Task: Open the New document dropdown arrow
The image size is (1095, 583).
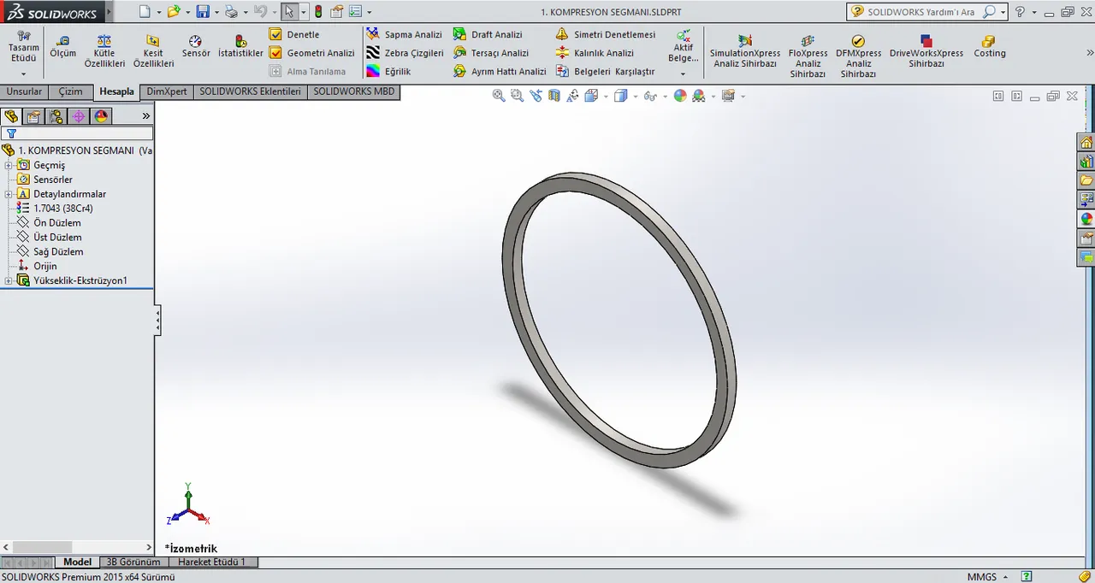Action: coord(157,13)
